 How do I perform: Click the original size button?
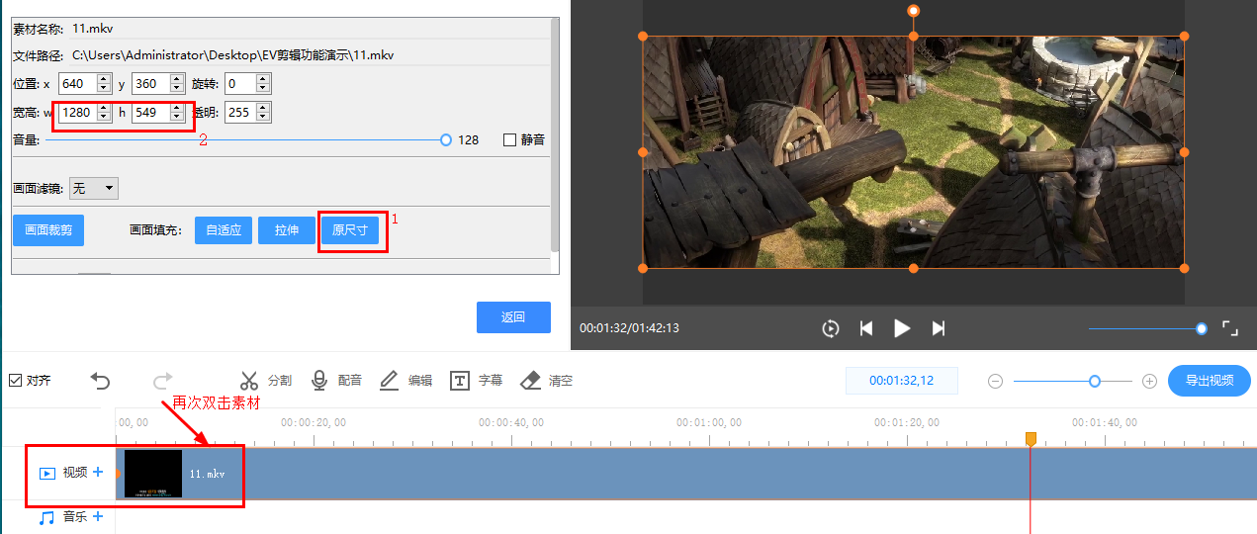point(350,230)
